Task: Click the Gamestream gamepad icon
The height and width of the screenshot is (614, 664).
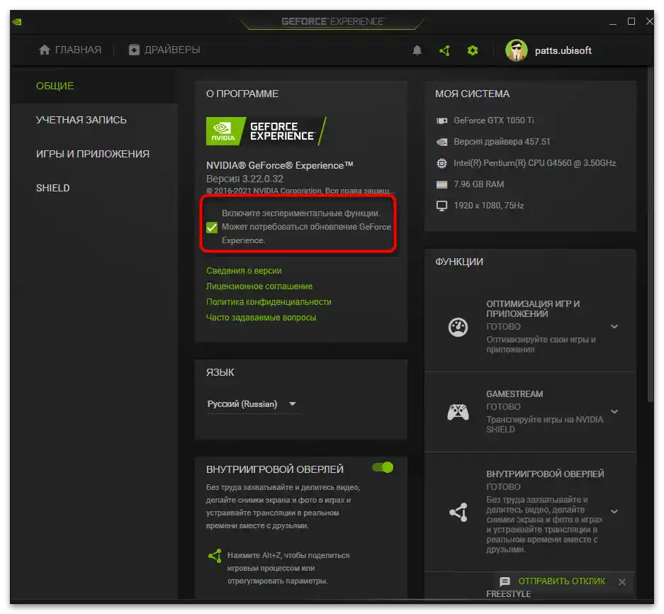Action: tap(458, 412)
